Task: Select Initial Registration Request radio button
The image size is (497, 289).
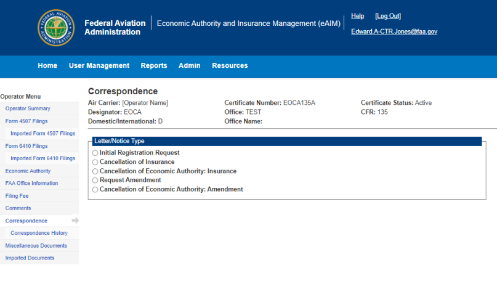Action: click(x=95, y=153)
